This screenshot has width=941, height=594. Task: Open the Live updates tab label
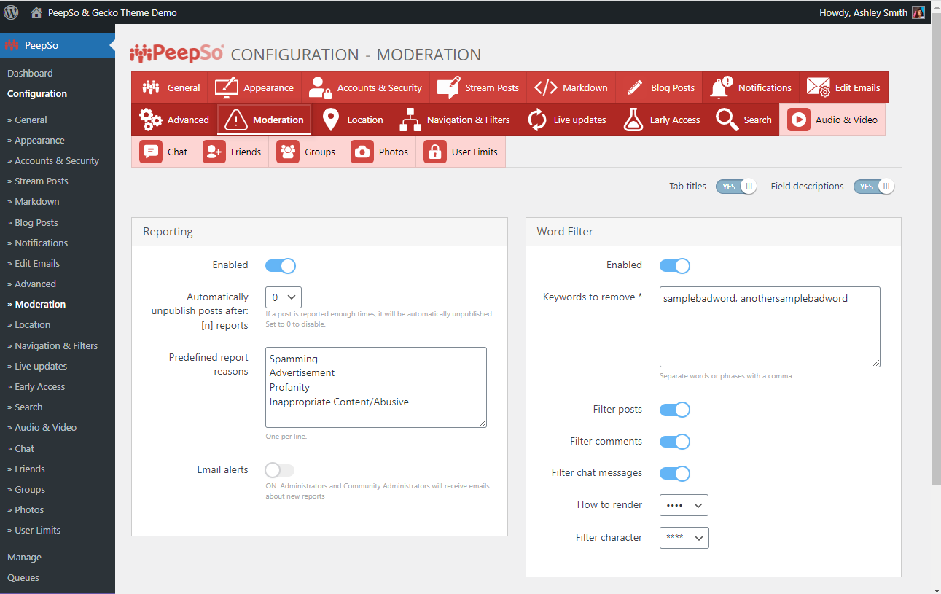coord(579,120)
